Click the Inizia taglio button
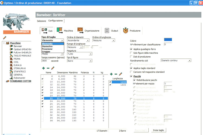This screenshot has width=203, height=135. tap(159, 130)
